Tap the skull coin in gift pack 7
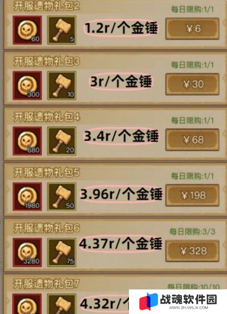Viewport: 227px width, 314px height. click(x=27, y=304)
